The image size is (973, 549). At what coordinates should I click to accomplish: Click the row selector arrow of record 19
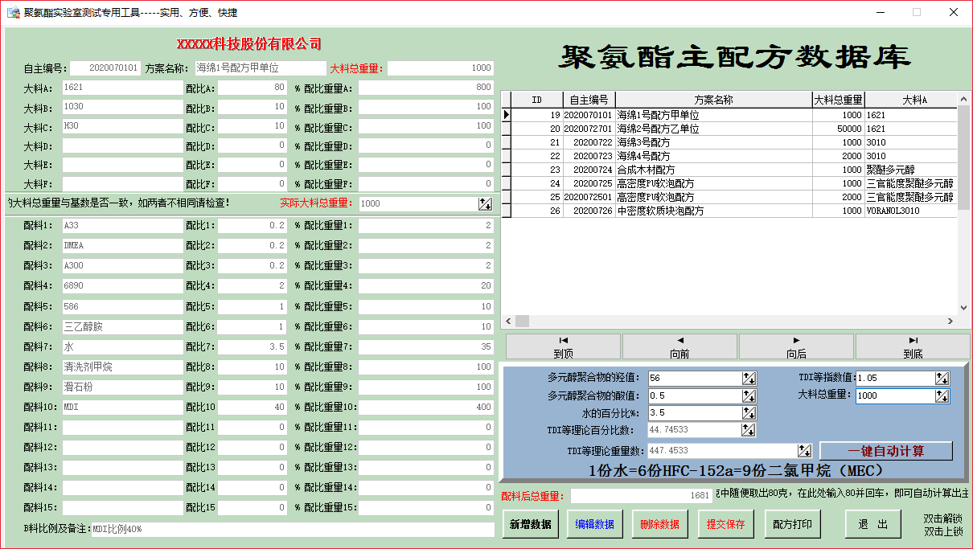507,115
